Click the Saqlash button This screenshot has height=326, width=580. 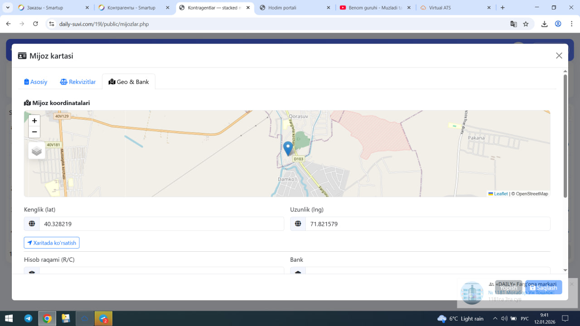click(x=544, y=288)
